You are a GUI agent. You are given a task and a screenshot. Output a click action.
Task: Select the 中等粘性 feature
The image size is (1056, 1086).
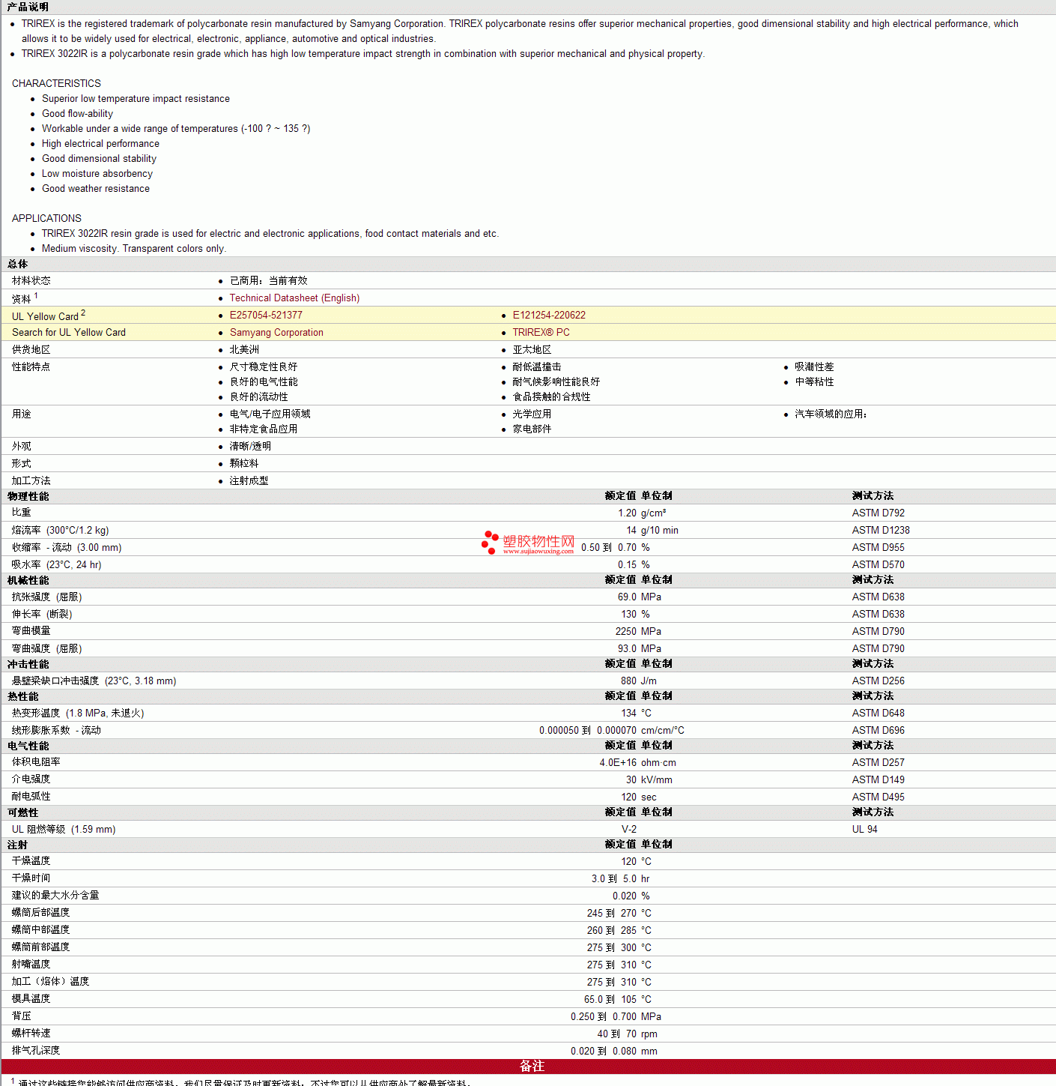pyautogui.click(x=815, y=382)
